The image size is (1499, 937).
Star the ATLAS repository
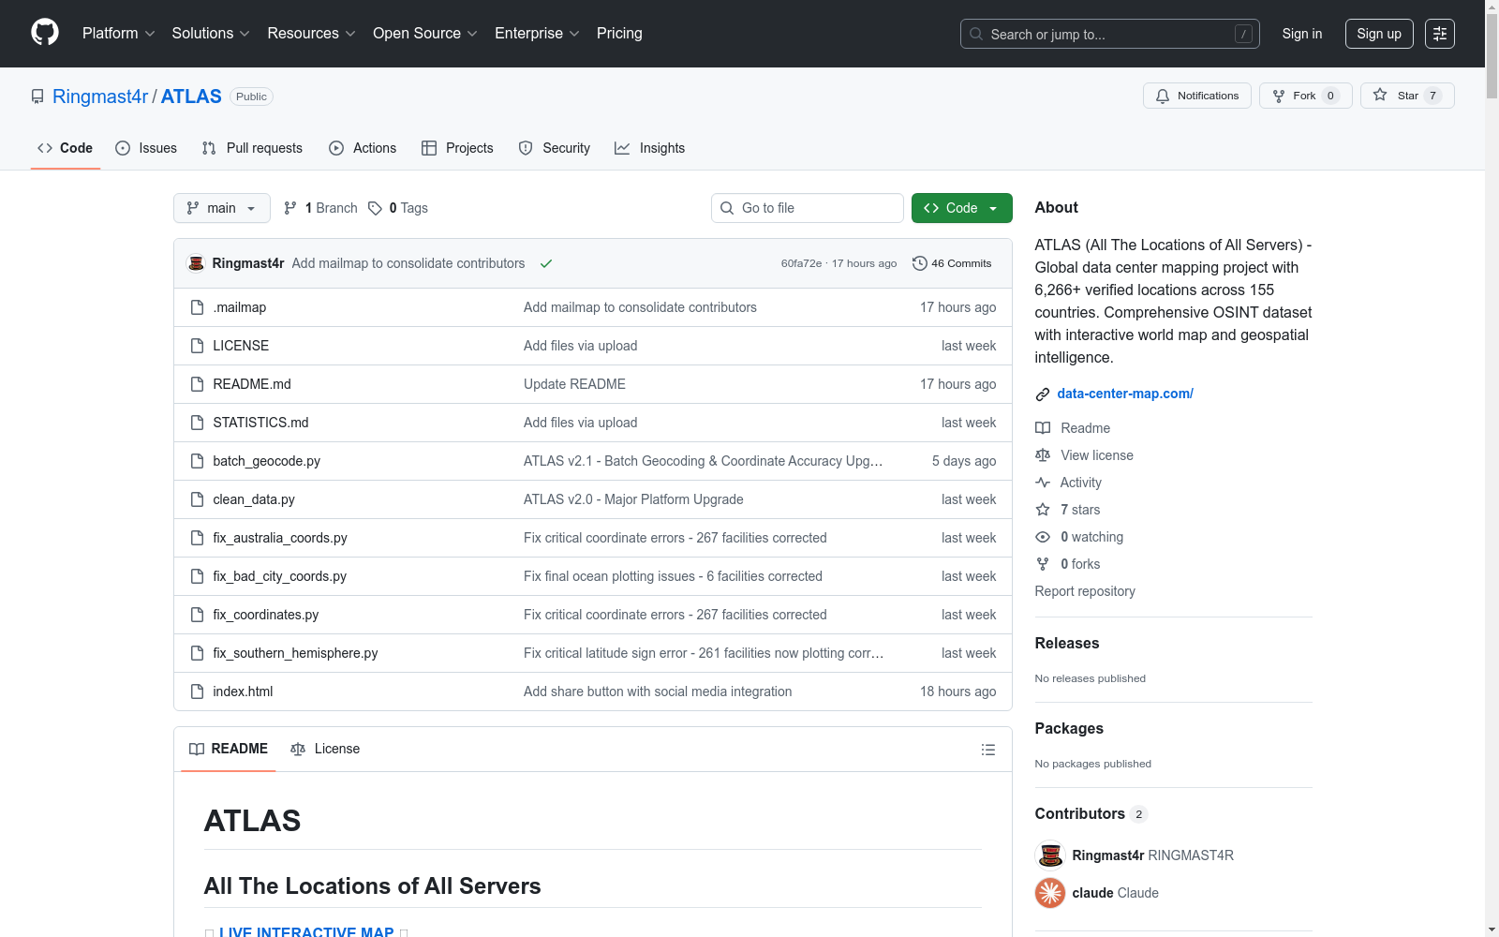click(1407, 96)
